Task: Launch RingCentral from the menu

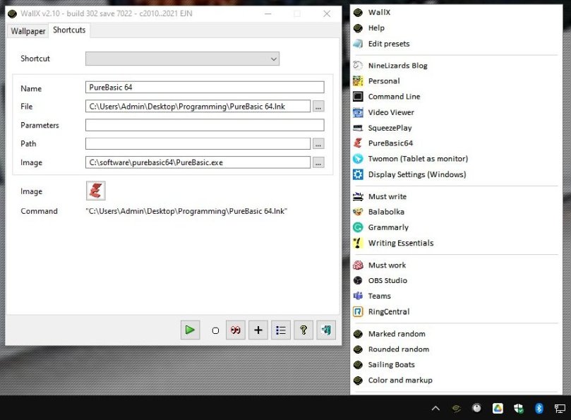Action: pos(456,312)
